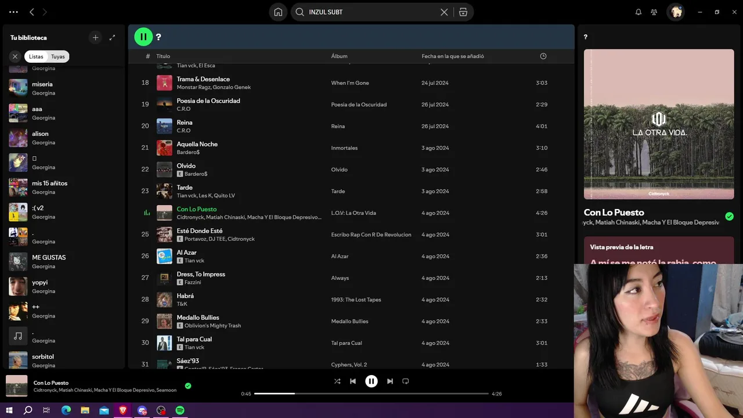The width and height of the screenshot is (743, 418).
Task: Toggle saved checkmark in right panel
Action: tap(729, 217)
